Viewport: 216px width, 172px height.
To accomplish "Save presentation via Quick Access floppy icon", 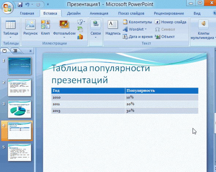I will pyautogui.click(x=20, y=5).
